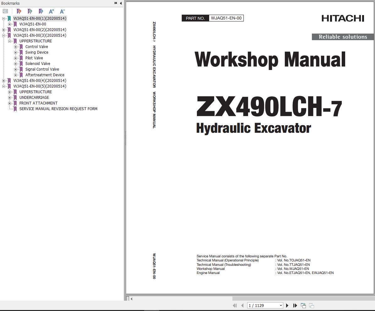
Task: Click the add new bookmark icon
Action: click(30, 11)
